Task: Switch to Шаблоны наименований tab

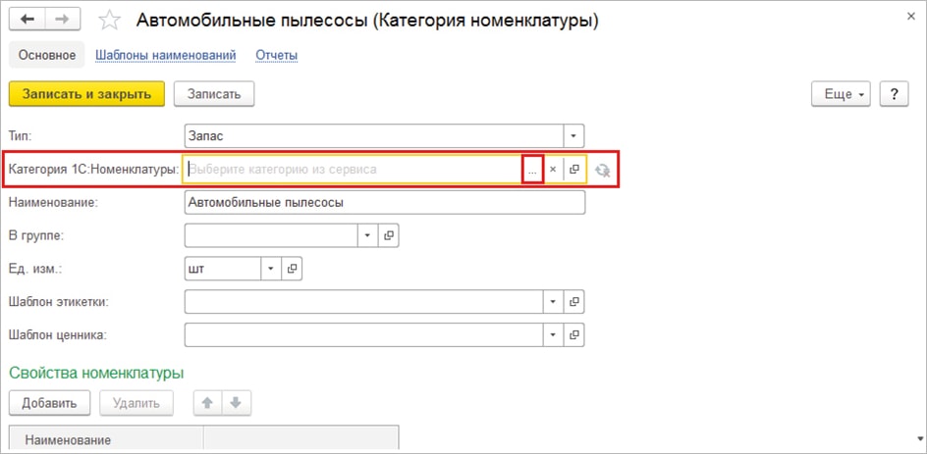Action: [165, 55]
